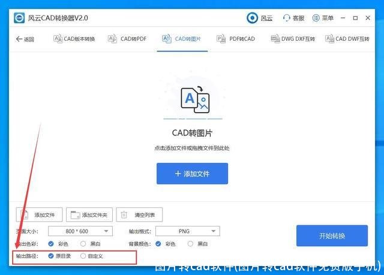Click the 输出路径 label
Viewport: 384px width, 275px height.
27,256
